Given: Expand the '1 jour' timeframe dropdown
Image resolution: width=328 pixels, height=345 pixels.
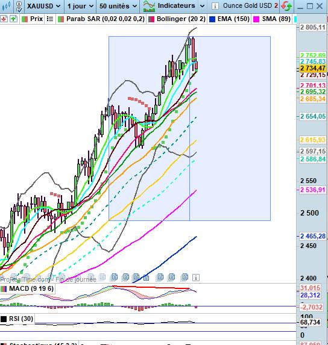Looking at the screenshot, I should click(x=80, y=6).
